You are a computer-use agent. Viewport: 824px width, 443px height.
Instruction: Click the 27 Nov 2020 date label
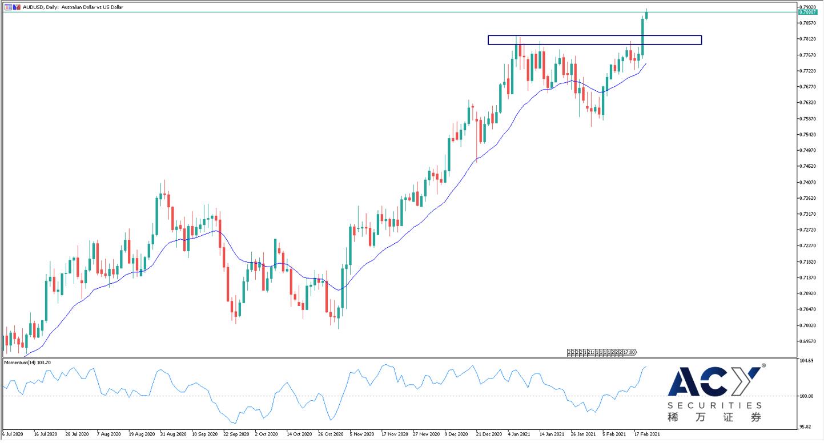click(x=426, y=434)
